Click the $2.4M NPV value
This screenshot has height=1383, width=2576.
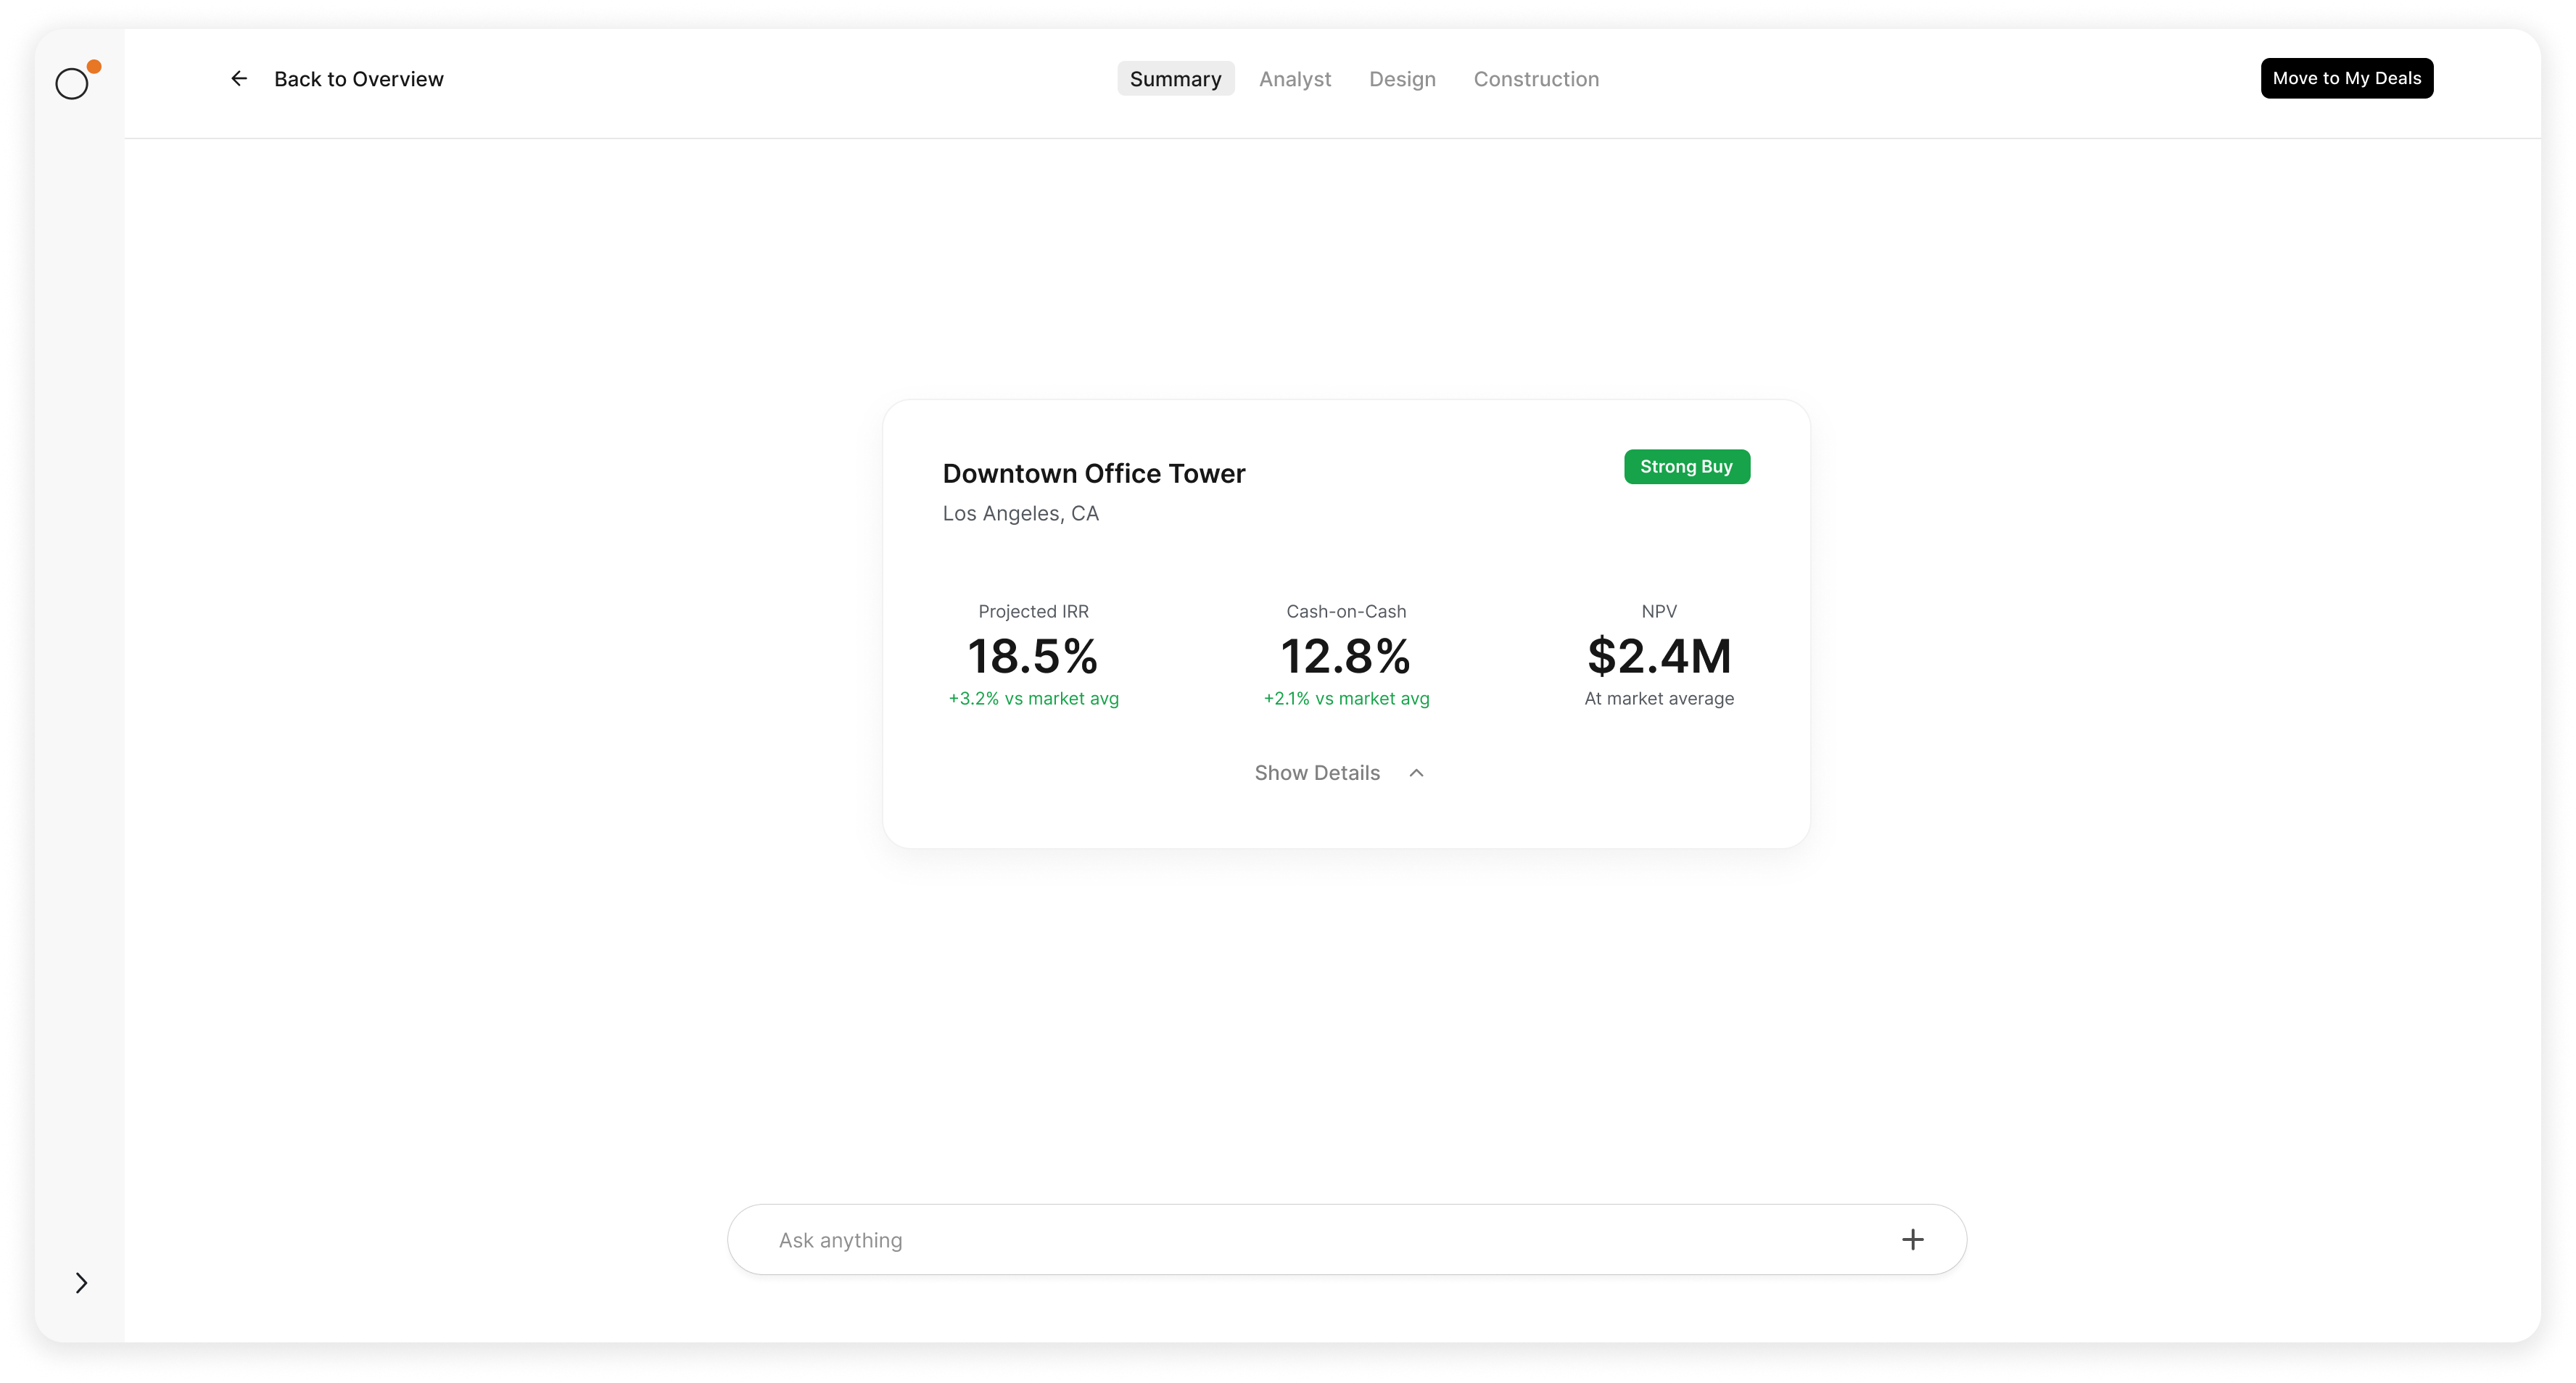point(1659,655)
